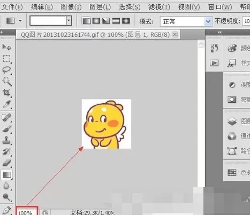This screenshot has width=250, height=215.
Task: Select the QQ图片20131023161744.gif document tab
Action: click(98, 35)
